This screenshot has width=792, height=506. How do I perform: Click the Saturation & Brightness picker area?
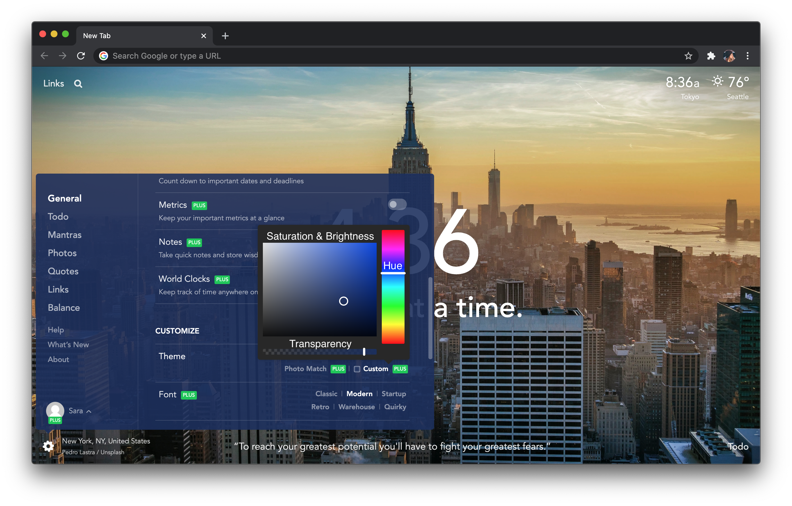click(319, 289)
